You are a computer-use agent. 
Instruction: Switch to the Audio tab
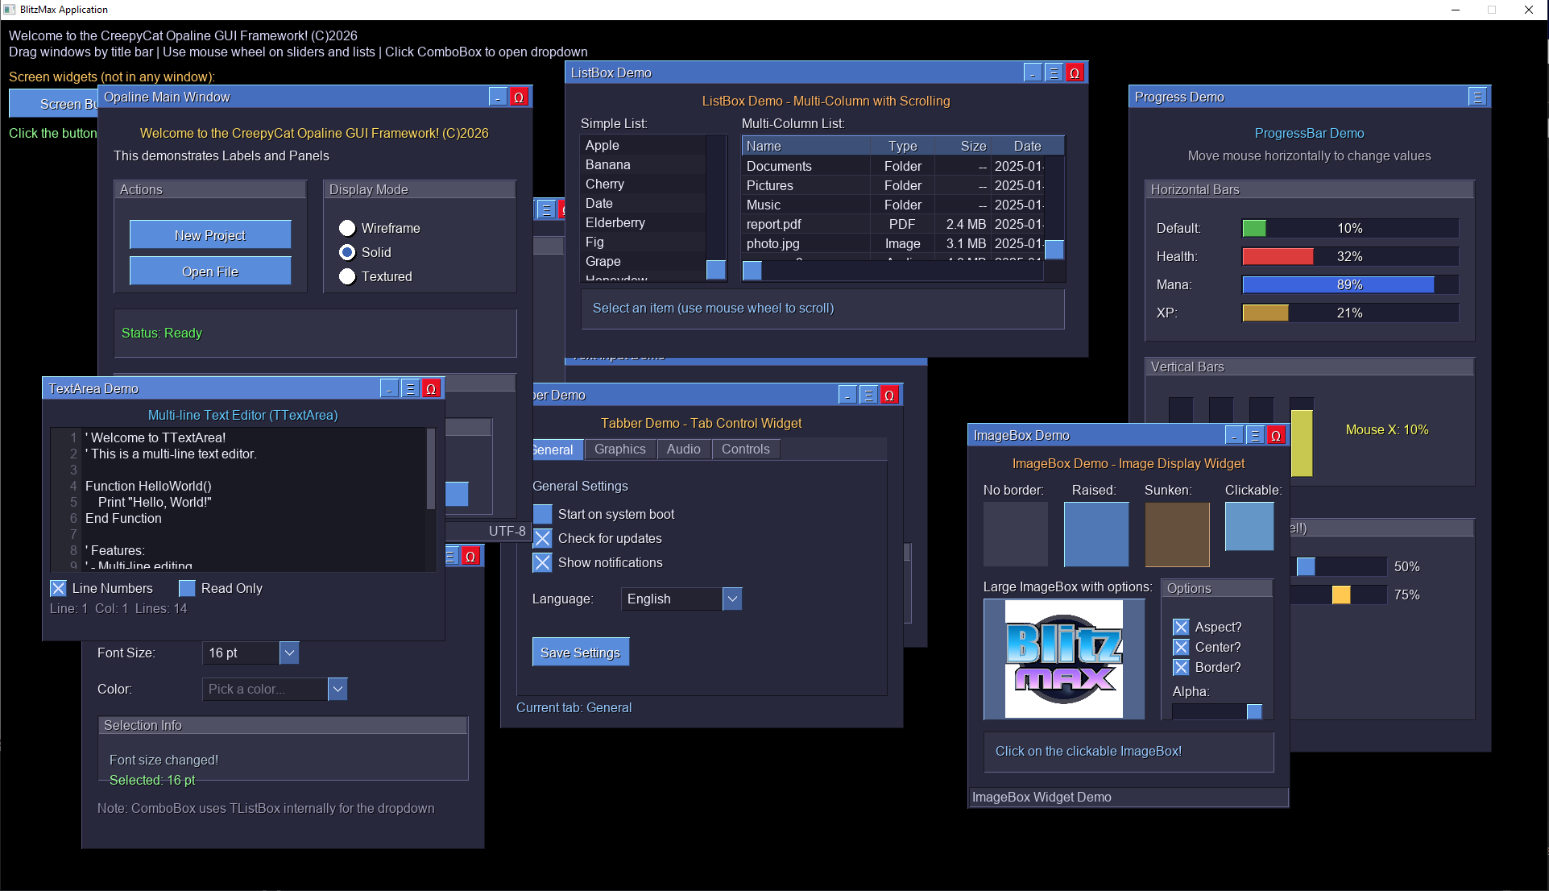[683, 449]
